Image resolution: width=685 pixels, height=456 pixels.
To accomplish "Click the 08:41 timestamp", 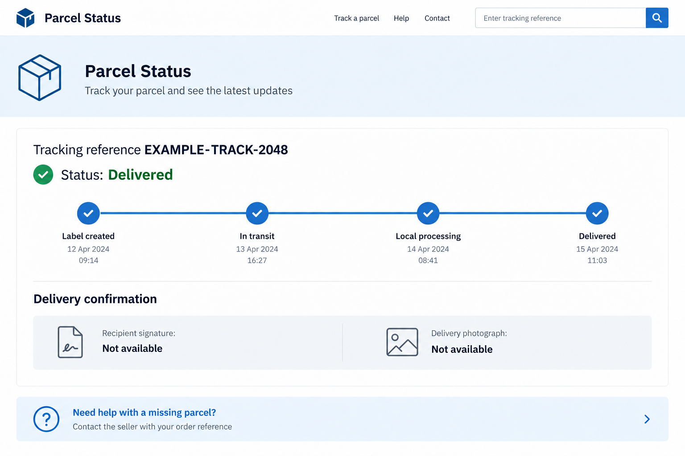I will (428, 261).
